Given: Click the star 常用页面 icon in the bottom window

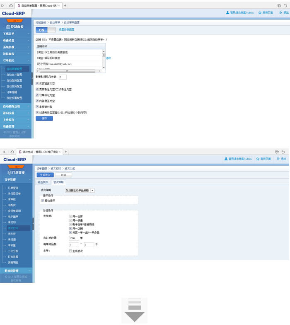Looking at the screenshot, I should tap(258, 159).
